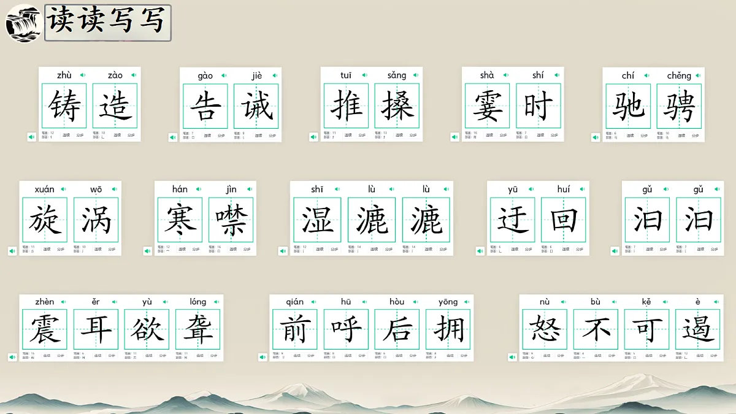Play pronunciation of huí pinyin
Image resolution: width=736 pixels, height=414 pixels.
[x=582, y=189]
